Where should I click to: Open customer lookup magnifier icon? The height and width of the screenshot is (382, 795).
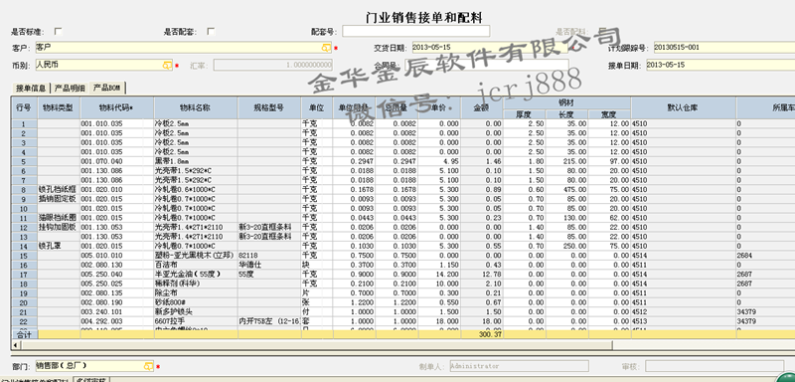[x=326, y=48]
